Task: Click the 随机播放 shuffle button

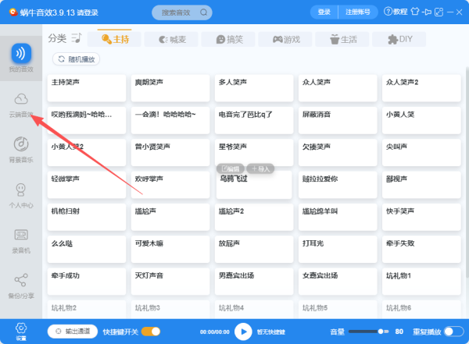Action: (77, 59)
